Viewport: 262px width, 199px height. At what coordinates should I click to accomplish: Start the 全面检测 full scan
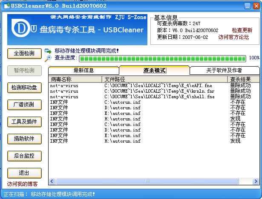[24, 53]
